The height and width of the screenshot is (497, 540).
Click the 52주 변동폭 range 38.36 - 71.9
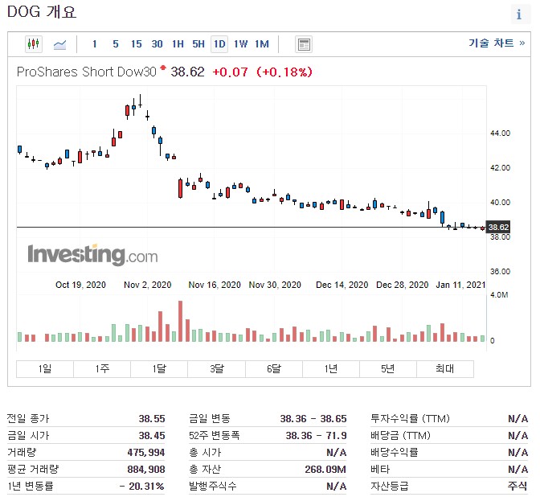[316, 436]
